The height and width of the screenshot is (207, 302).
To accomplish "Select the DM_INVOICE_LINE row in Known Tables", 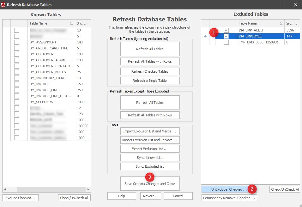I will coord(44,90).
